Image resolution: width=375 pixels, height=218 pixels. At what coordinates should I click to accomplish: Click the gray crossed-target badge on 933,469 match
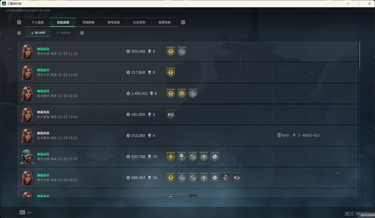coord(182,51)
